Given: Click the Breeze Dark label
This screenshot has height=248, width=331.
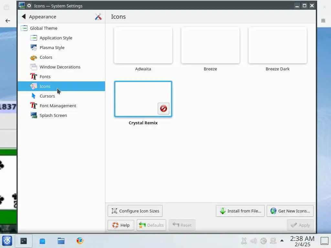Looking at the screenshot, I should [278, 69].
